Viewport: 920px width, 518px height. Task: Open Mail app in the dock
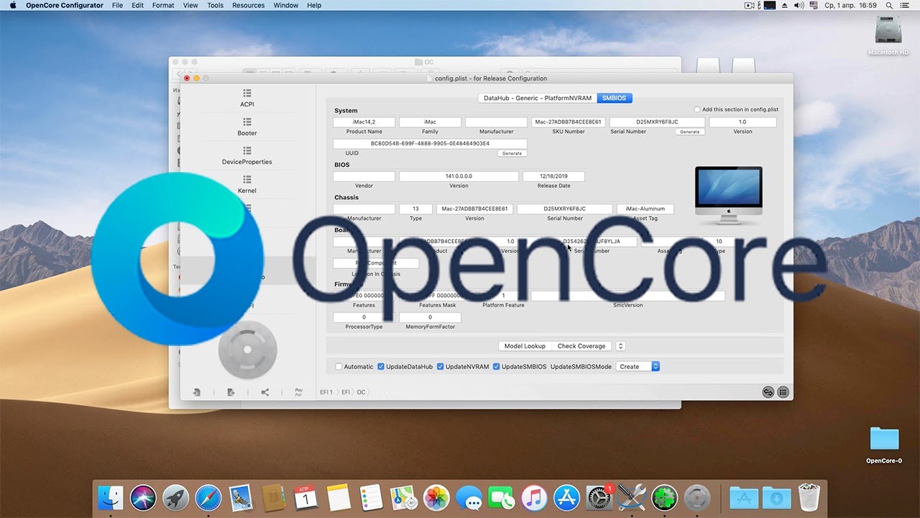(x=241, y=497)
